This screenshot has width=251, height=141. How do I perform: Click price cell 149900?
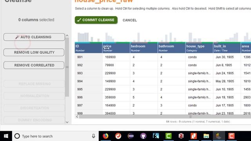point(116,81)
